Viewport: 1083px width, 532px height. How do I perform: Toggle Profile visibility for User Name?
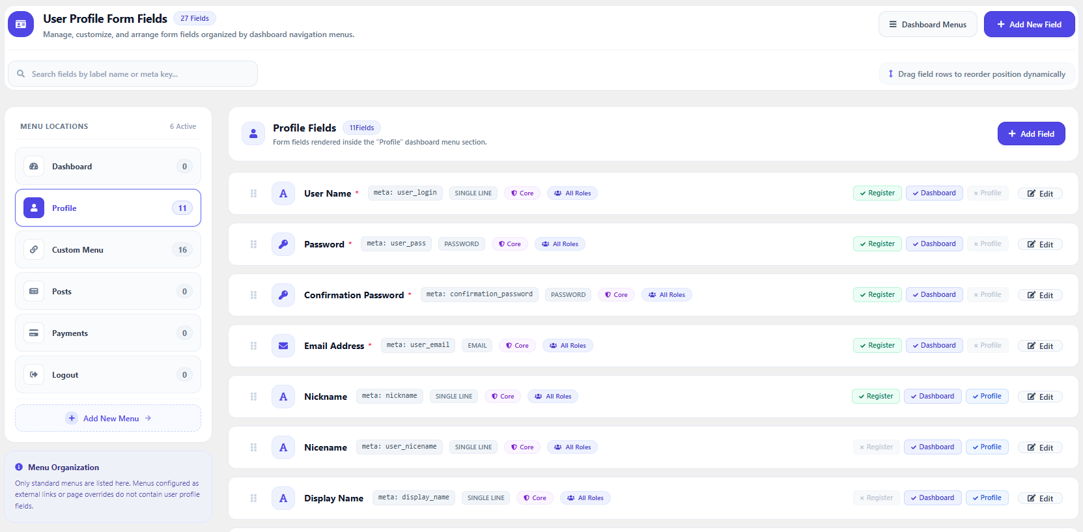987,193
